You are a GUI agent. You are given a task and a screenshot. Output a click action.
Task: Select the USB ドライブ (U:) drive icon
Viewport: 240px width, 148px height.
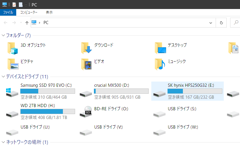[12, 133]
